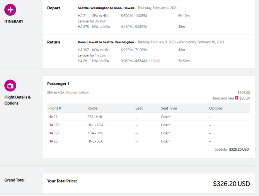Click the $326.20 USD grand total price
This screenshot has width=259, height=196.
click(x=231, y=184)
